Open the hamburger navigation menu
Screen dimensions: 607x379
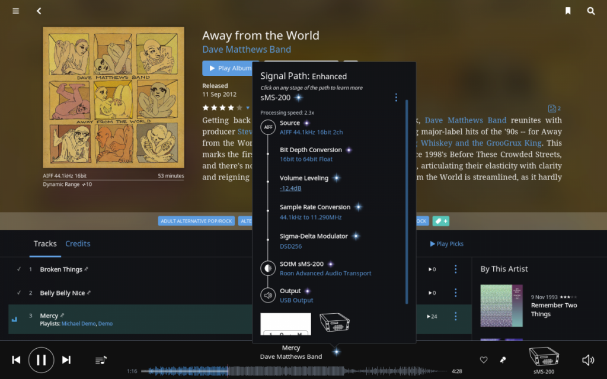pos(16,11)
